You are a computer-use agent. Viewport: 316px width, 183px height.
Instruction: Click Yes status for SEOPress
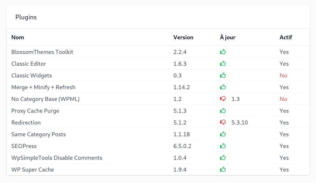[284, 146]
